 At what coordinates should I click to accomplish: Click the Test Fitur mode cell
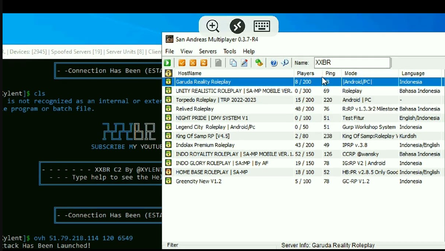click(x=353, y=118)
